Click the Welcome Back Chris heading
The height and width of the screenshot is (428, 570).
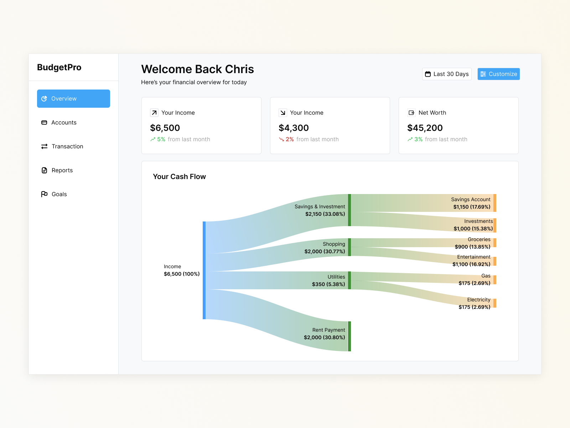pos(197,69)
